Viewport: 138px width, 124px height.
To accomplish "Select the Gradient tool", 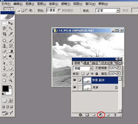I will tap(11, 51).
